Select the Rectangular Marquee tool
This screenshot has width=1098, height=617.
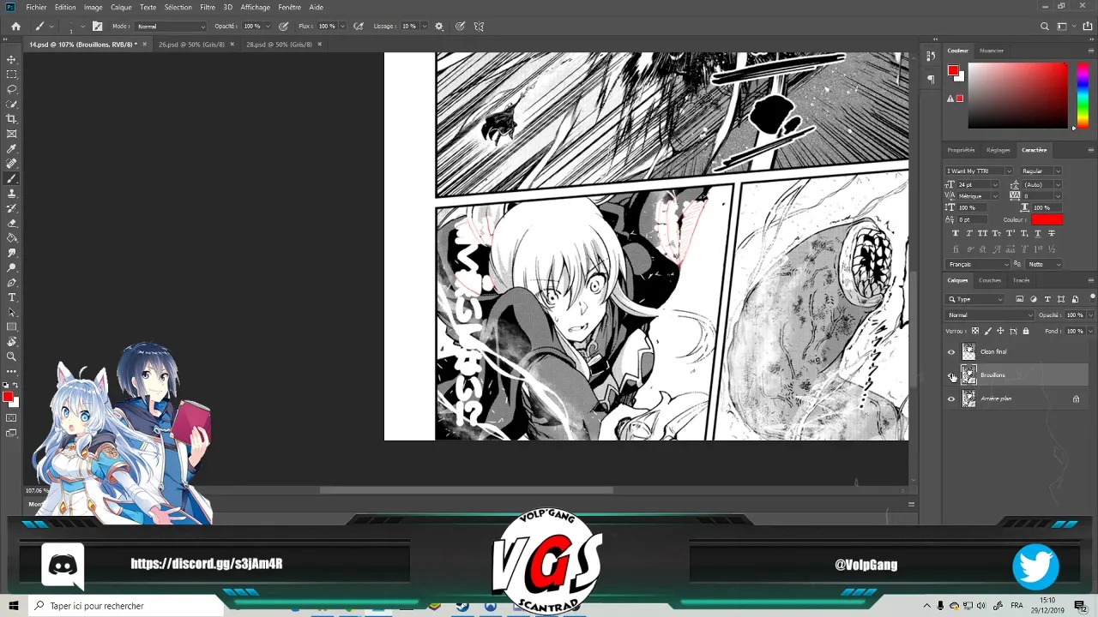[11, 75]
